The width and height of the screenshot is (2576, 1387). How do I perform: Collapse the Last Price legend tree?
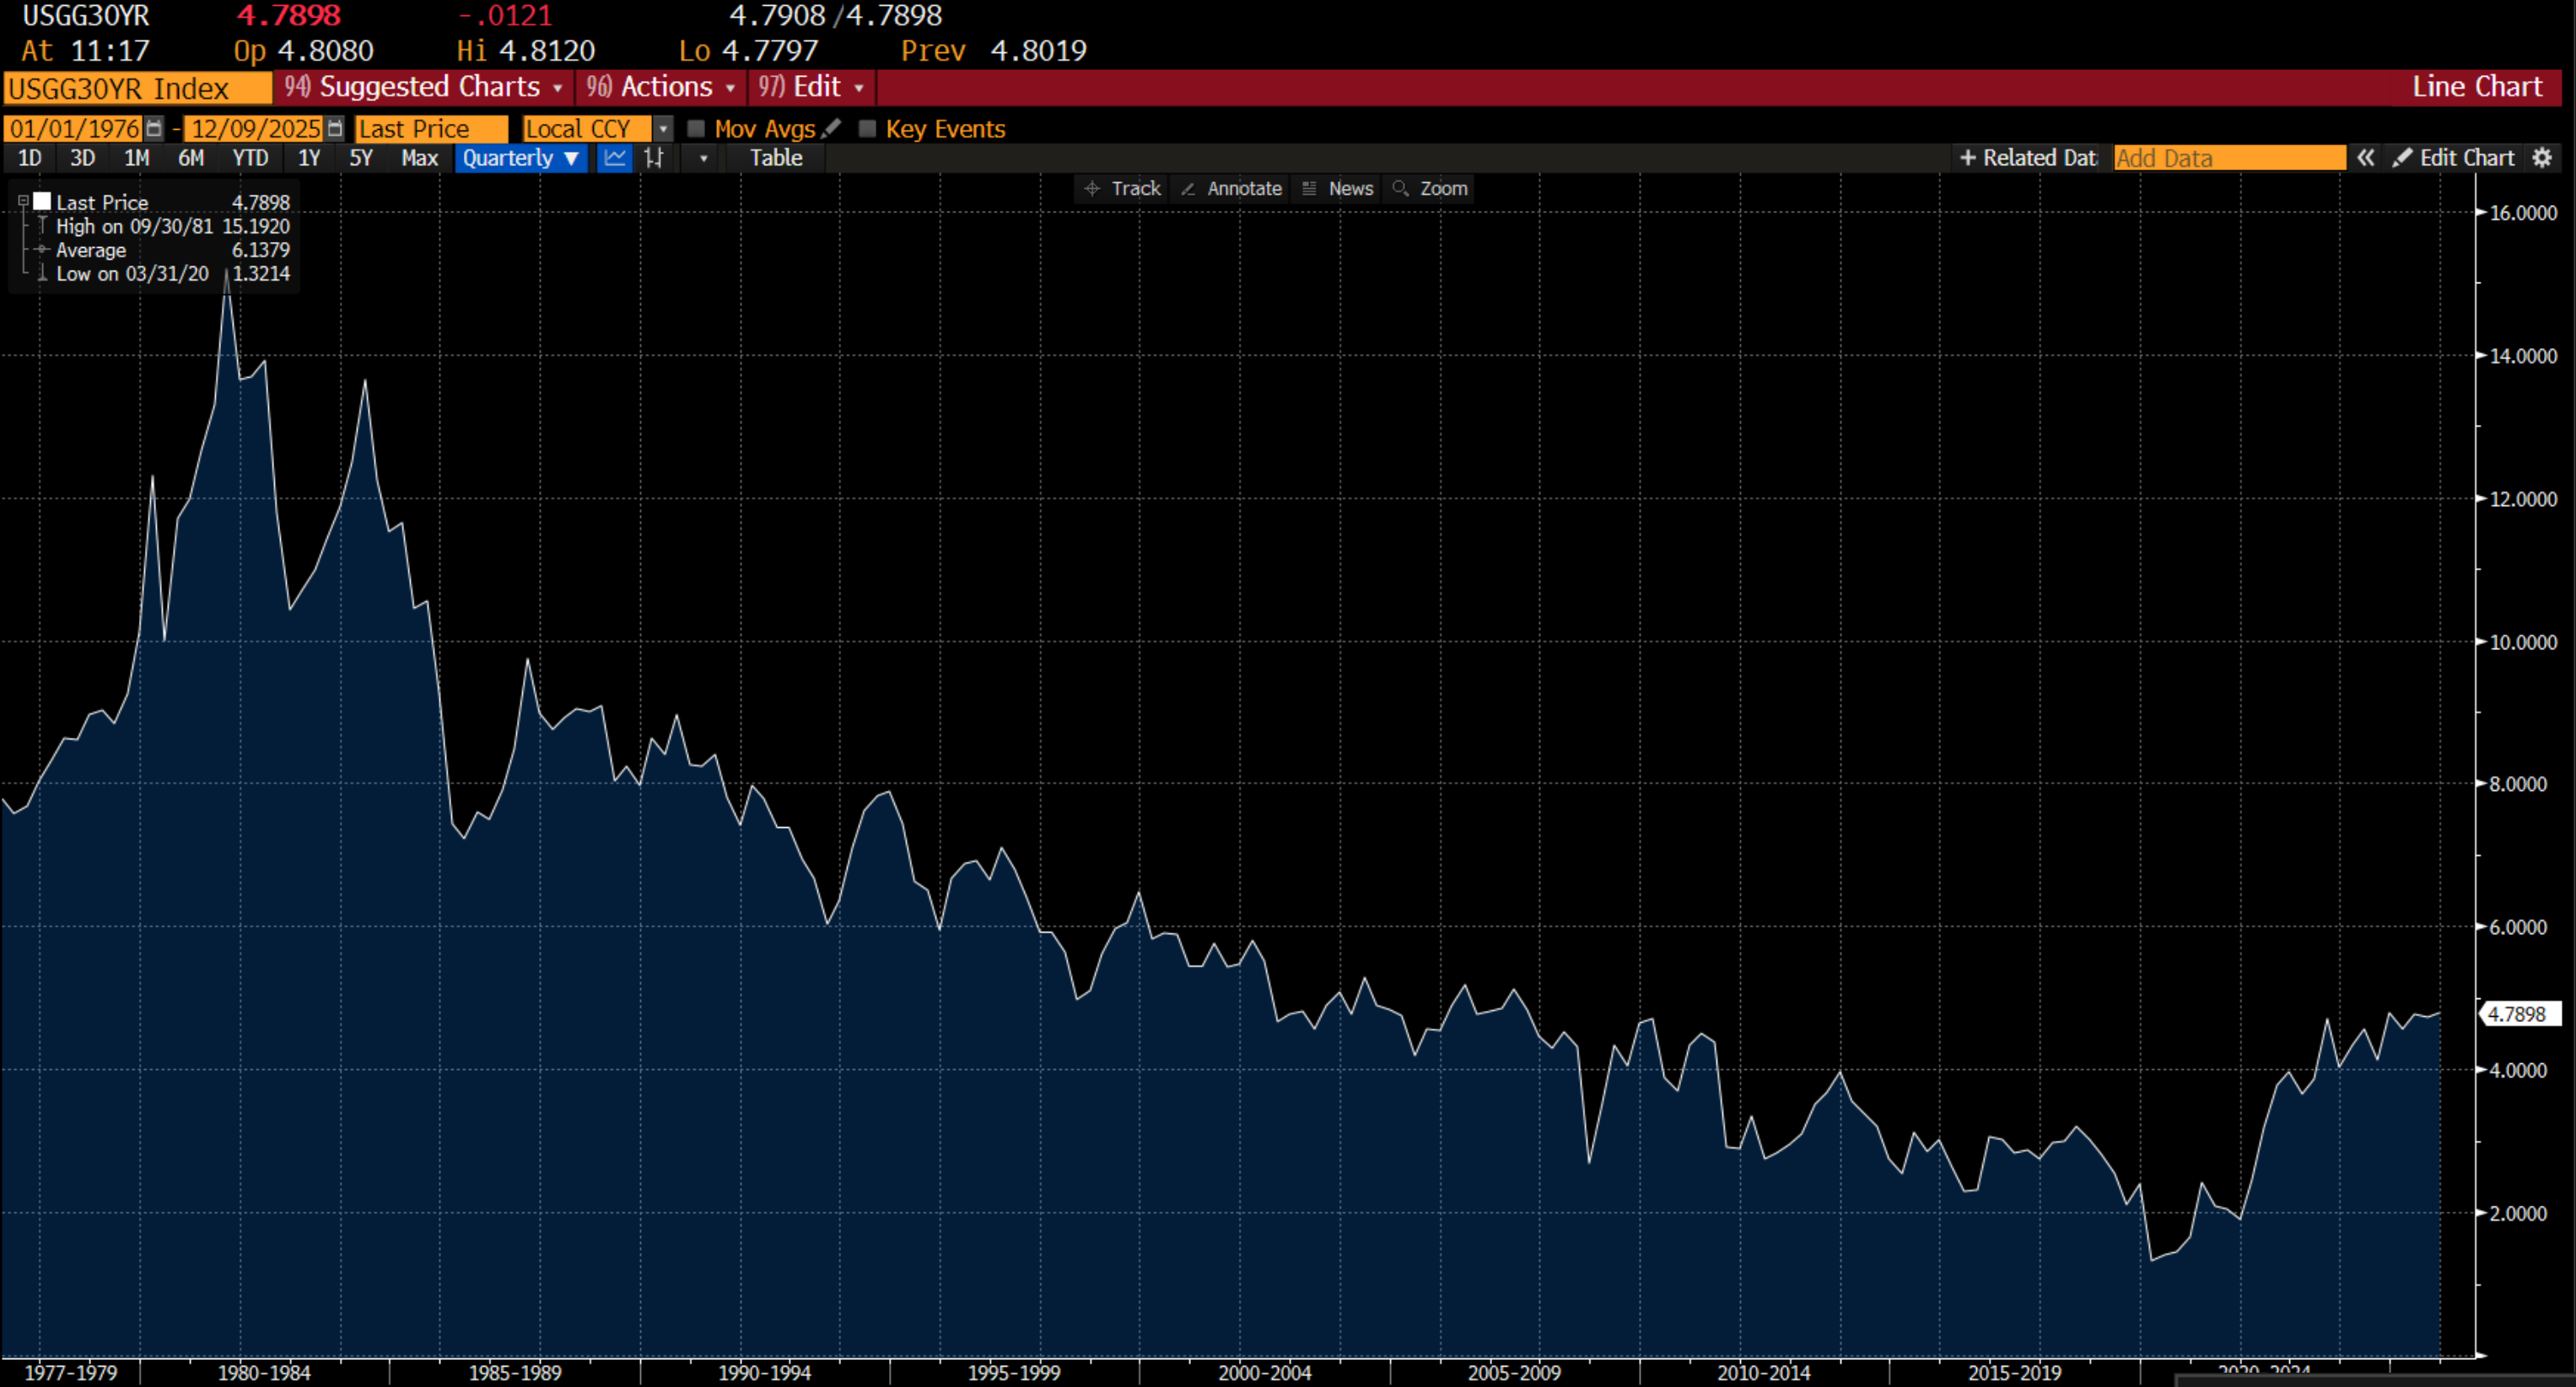[x=23, y=202]
